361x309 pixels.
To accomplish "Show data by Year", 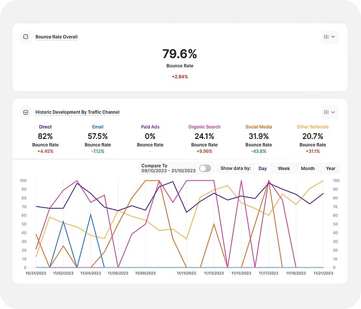I will tap(330, 168).
